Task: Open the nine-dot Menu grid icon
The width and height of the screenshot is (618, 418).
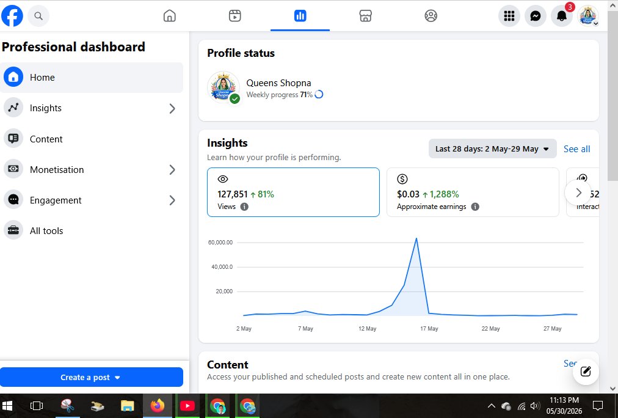Action: (x=509, y=16)
